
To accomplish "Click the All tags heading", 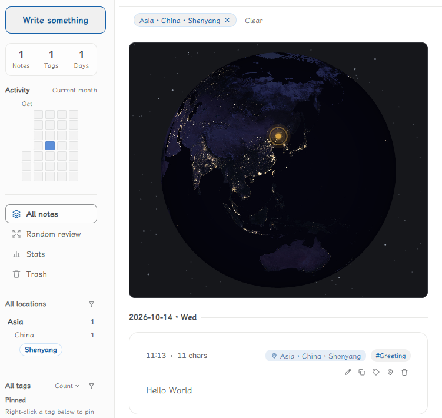I will 18,386.
